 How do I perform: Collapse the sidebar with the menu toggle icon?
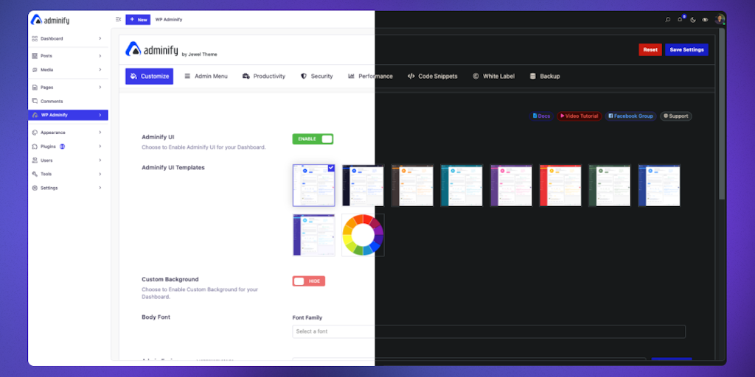tap(118, 19)
